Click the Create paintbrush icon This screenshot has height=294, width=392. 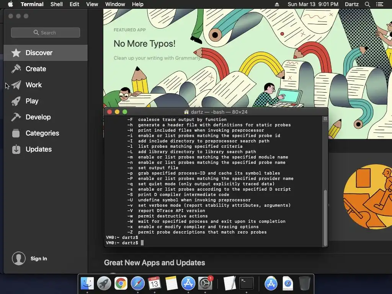[x=16, y=69]
